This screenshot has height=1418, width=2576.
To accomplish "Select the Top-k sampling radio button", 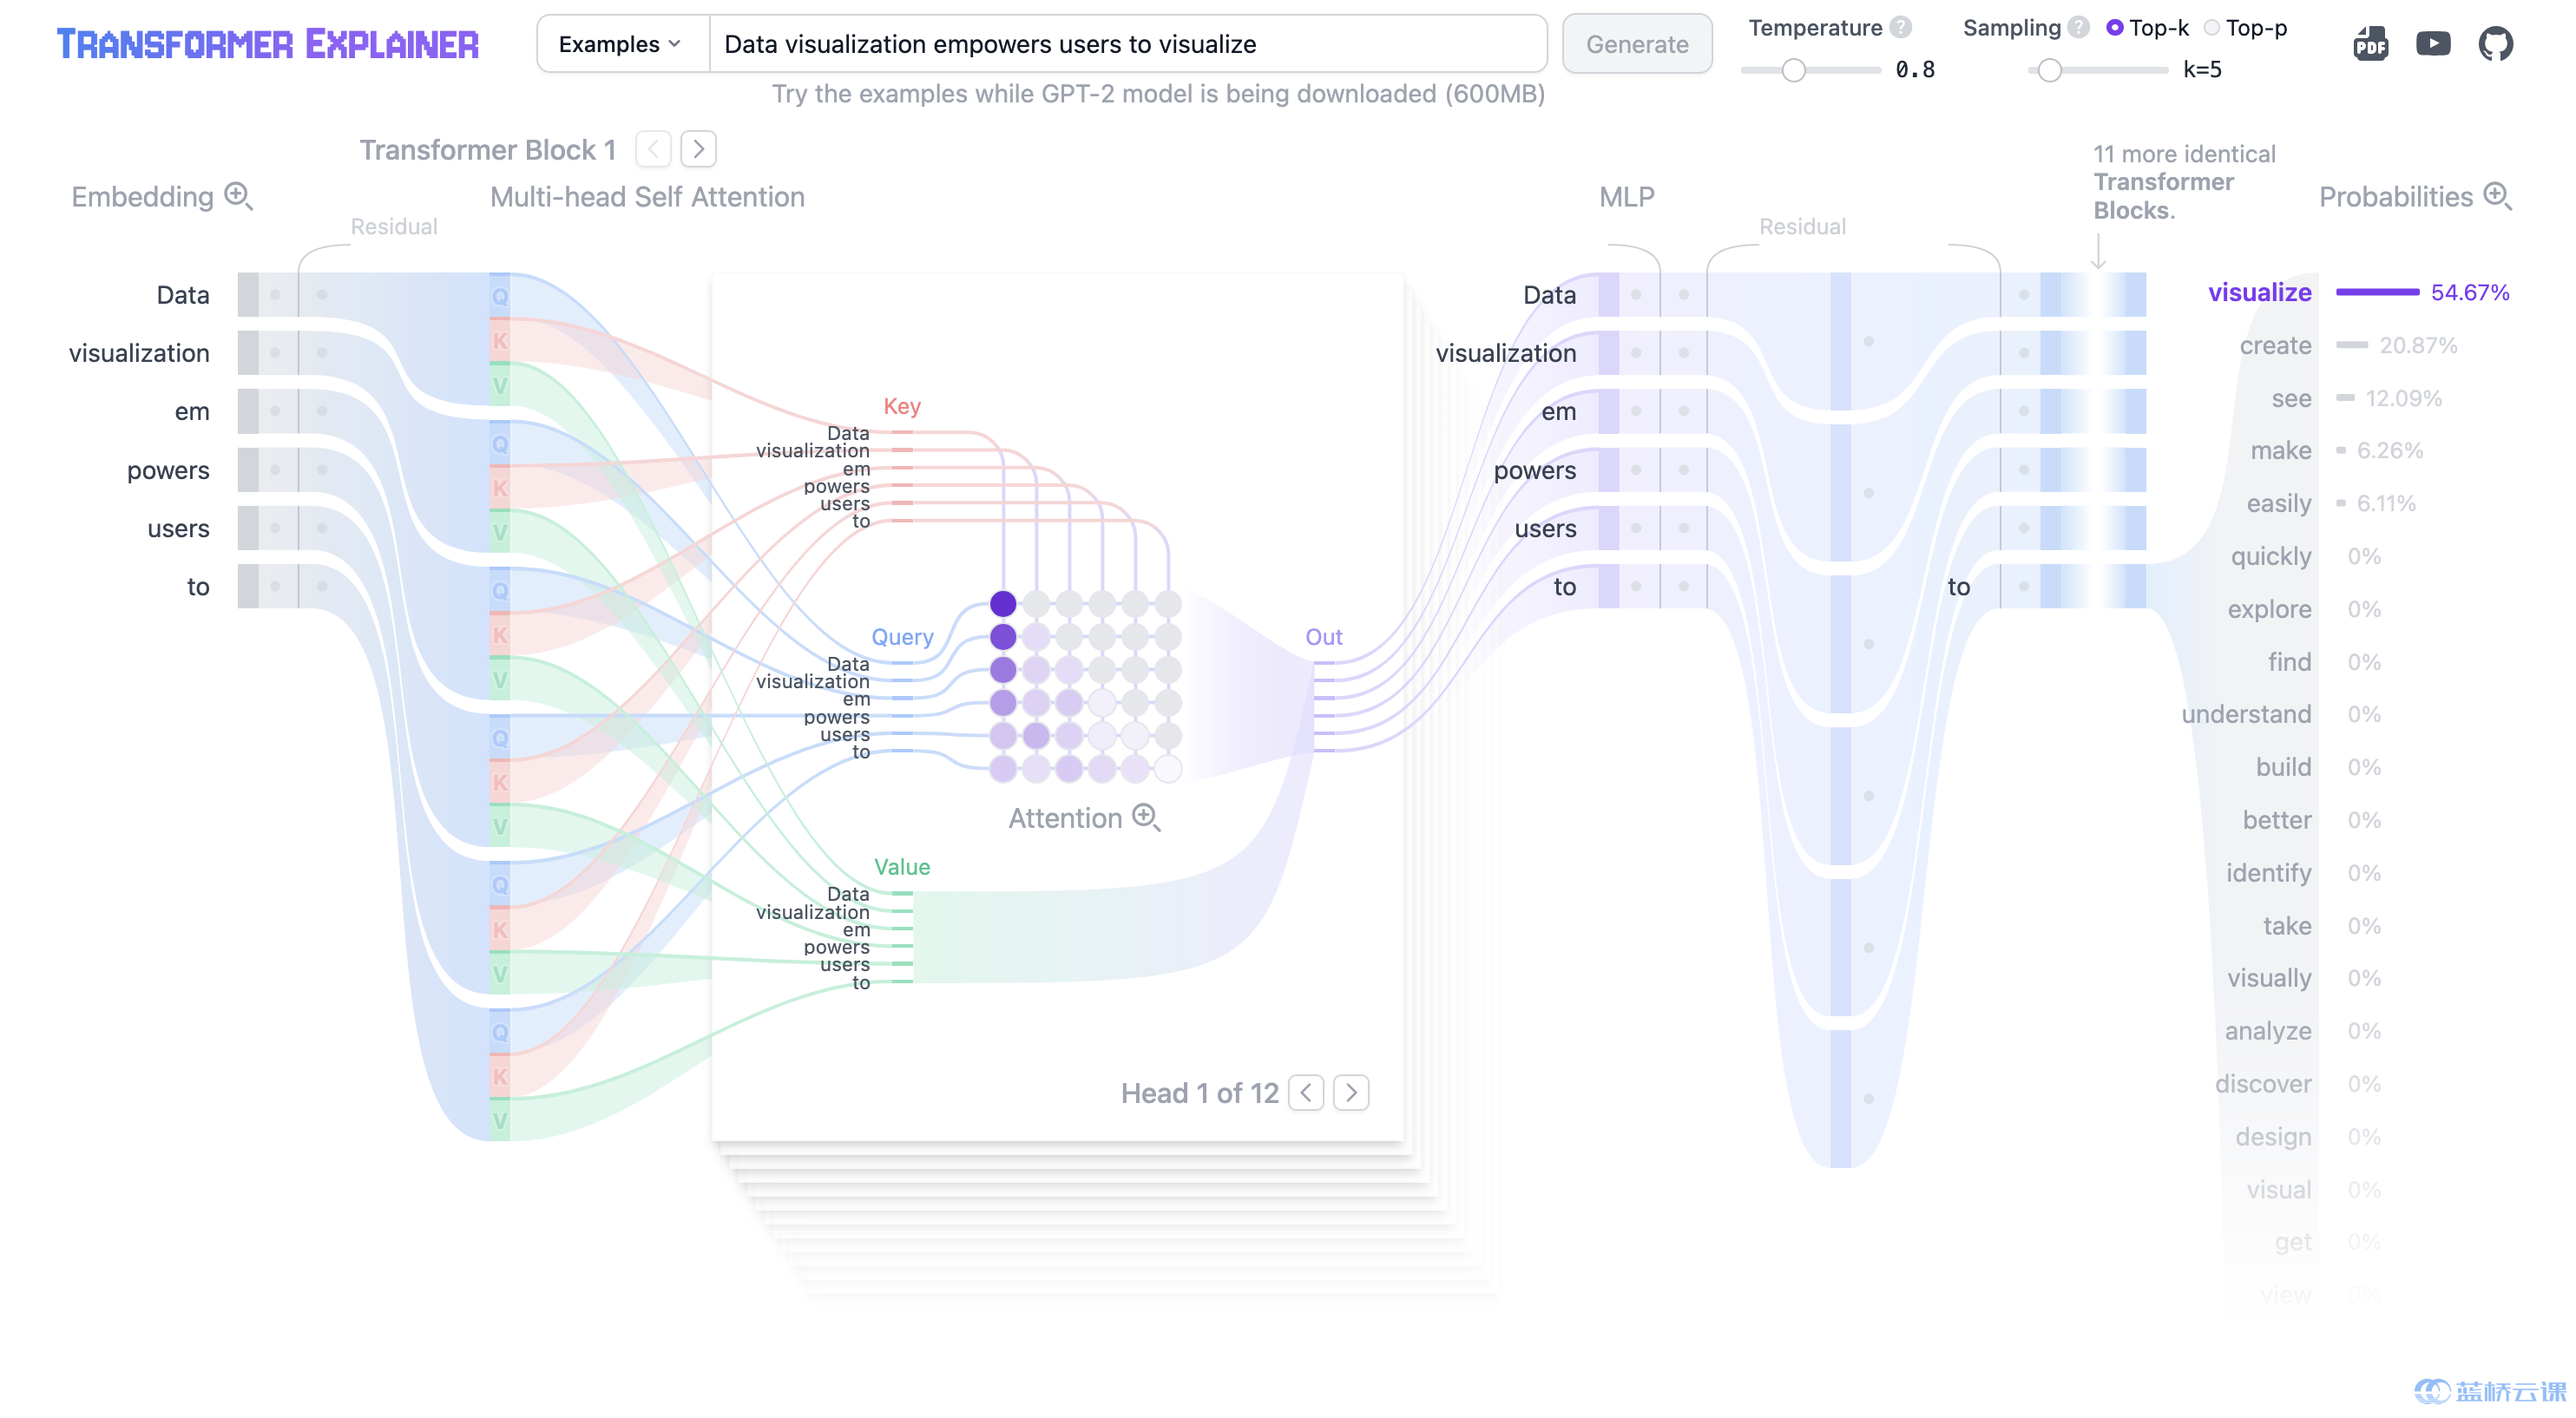I will pyautogui.click(x=2114, y=28).
